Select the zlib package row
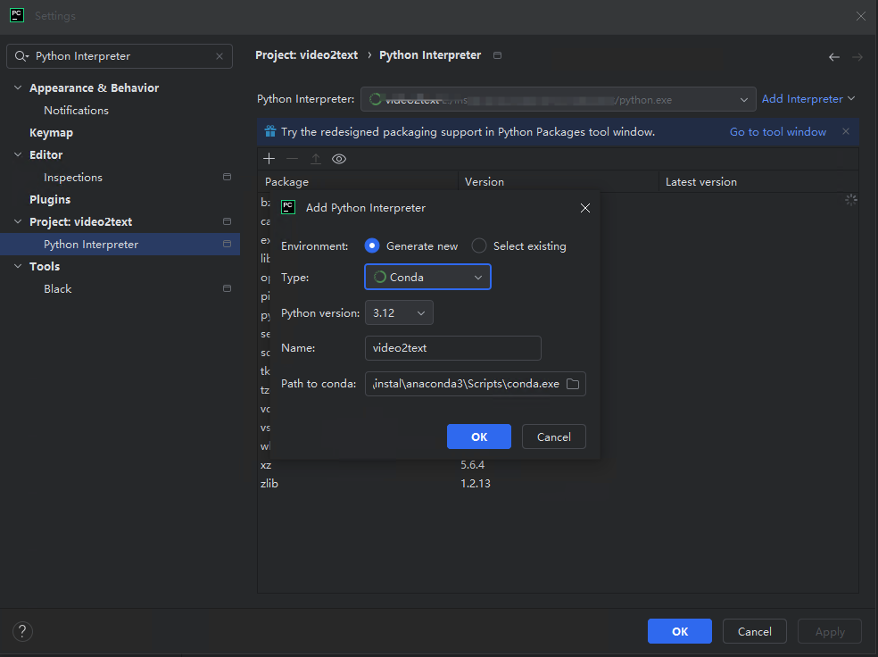Viewport: 878px width, 657px height. pyautogui.click(x=558, y=483)
